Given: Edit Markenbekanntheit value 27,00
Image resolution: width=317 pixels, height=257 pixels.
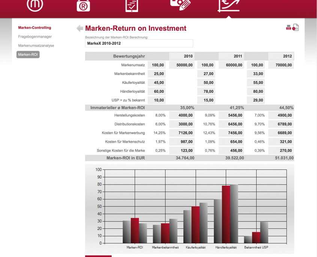Looking at the screenshot, I should [206, 74].
